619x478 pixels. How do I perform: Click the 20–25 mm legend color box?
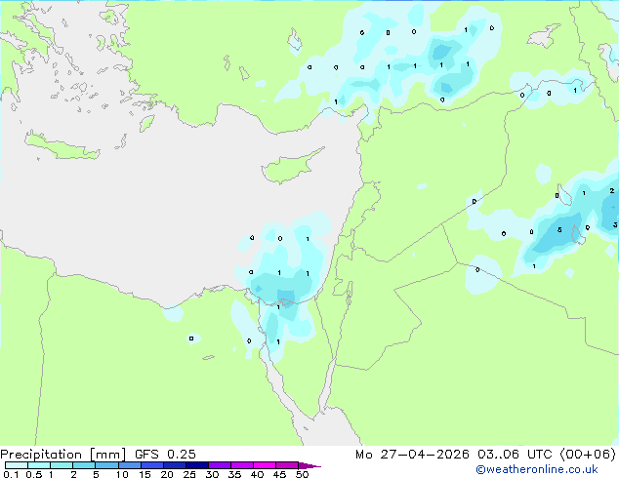click(x=174, y=465)
